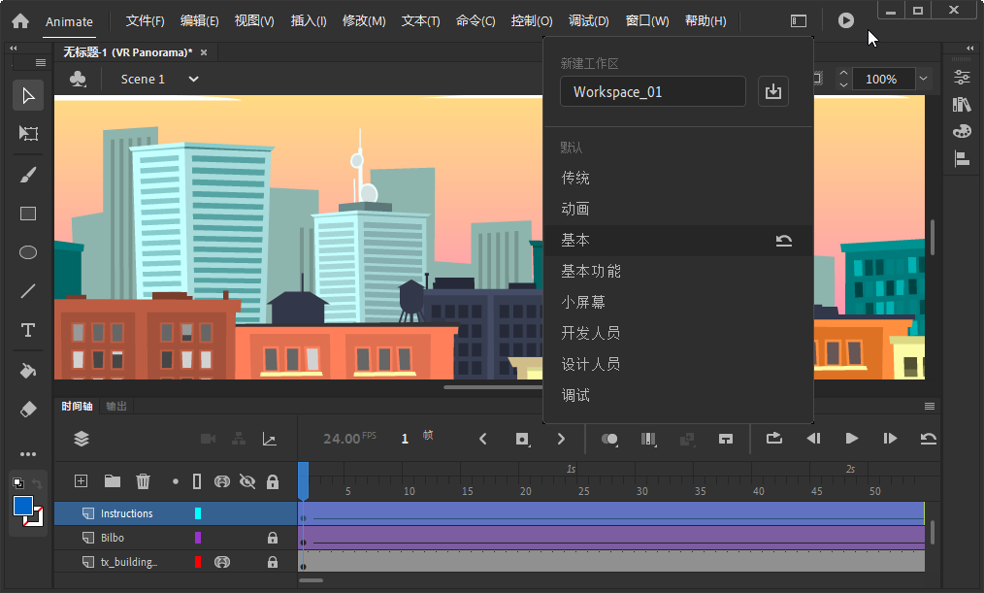This screenshot has width=984, height=593.
Task: Switch to the 输出 tab
Action: pos(115,406)
